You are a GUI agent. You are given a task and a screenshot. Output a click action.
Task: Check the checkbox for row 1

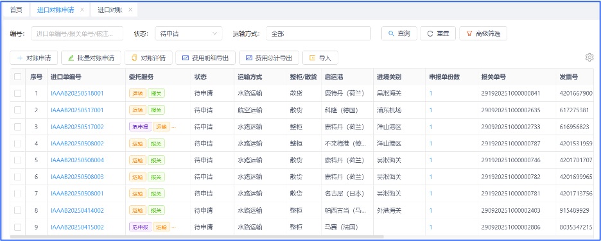17,93
